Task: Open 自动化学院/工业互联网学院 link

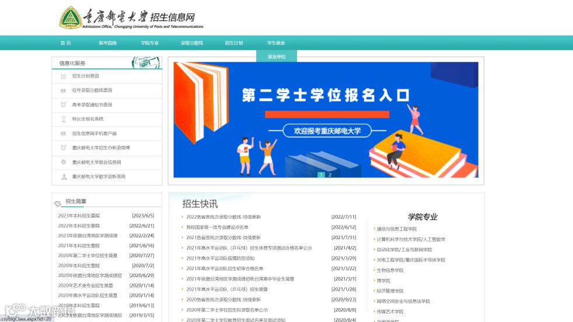Action: pyautogui.click(x=404, y=250)
